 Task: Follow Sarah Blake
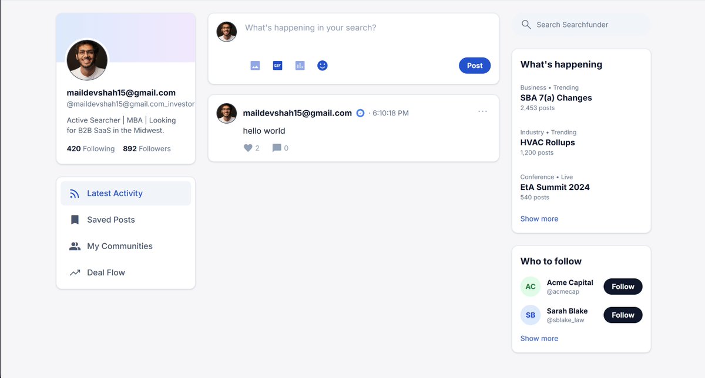click(x=623, y=315)
